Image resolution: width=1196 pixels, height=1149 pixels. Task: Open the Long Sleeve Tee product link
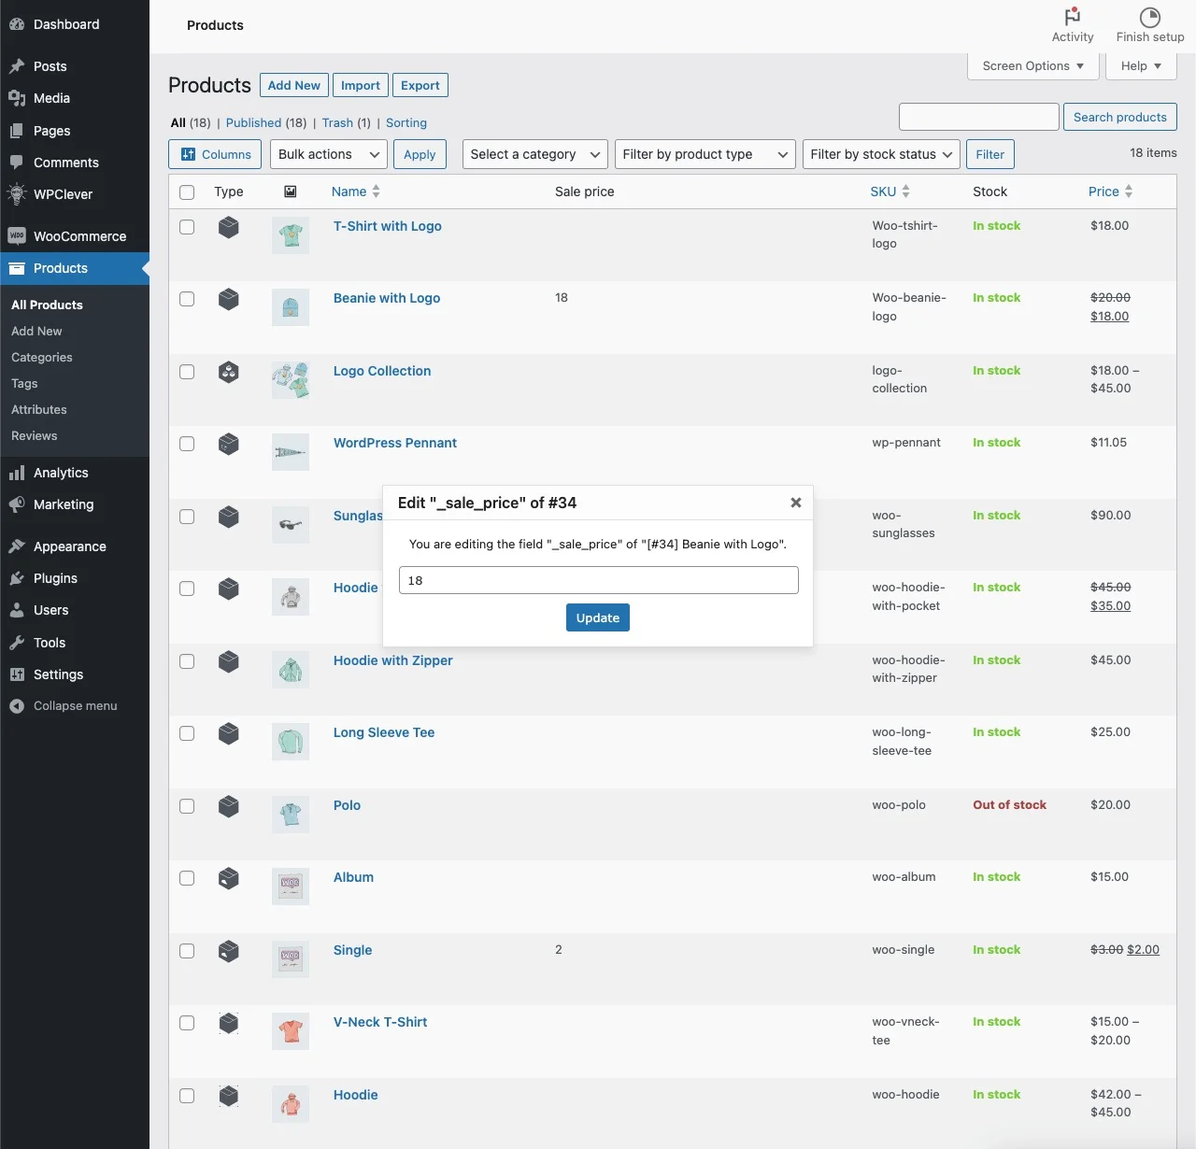(384, 732)
